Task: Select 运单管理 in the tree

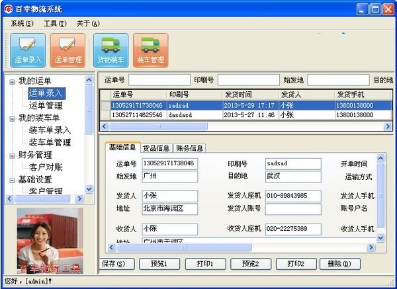Action: point(46,106)
